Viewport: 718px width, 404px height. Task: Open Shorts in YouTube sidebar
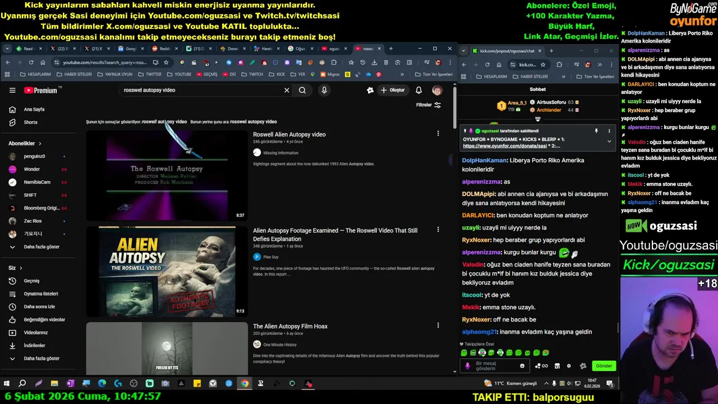[31, 122]
